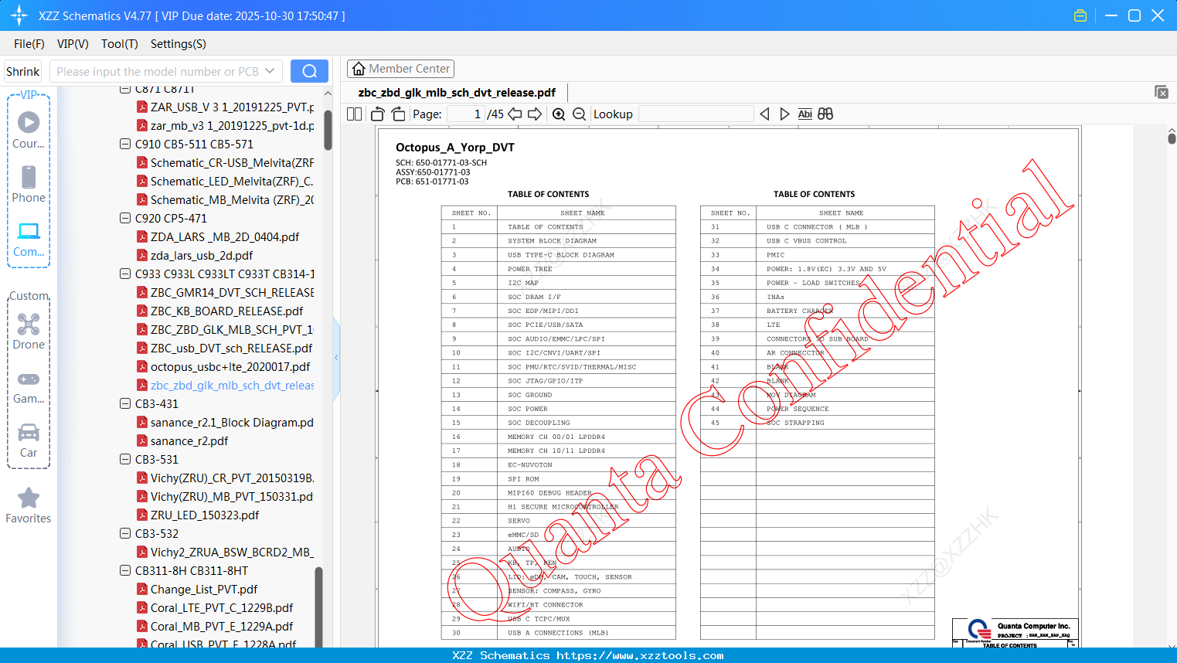Click the Member Center home icon

[x=359, y=69]
